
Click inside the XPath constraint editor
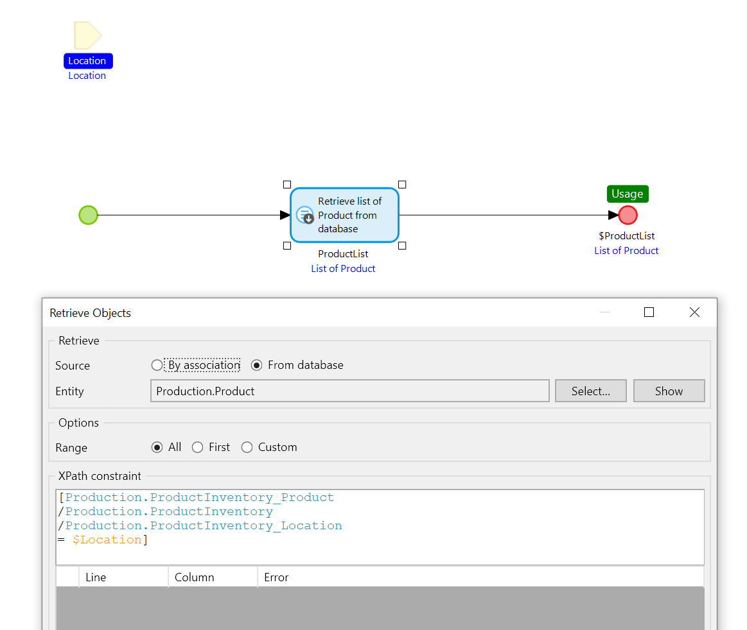(x=380, y=527)
